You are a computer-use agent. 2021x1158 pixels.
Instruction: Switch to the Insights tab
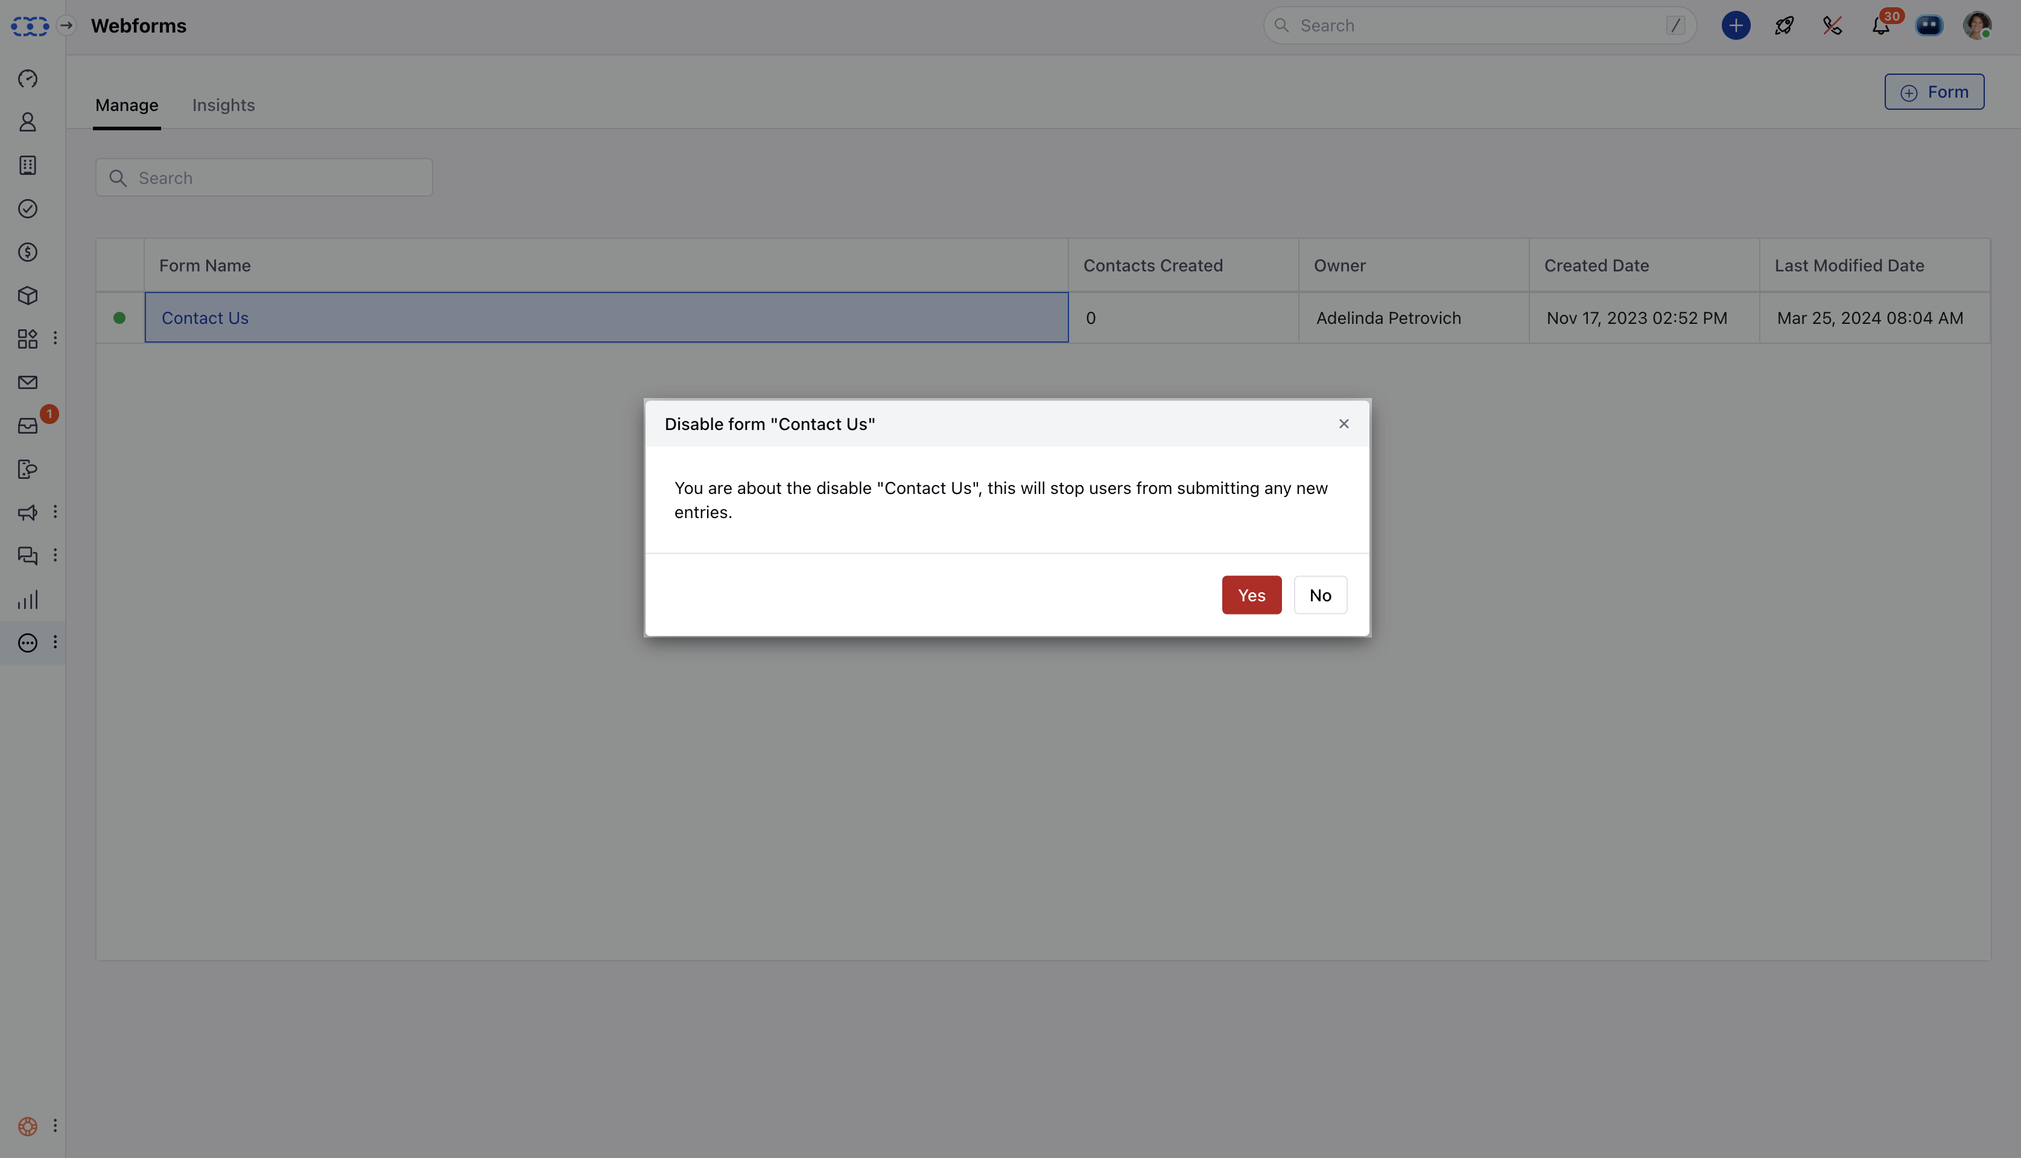pos(223,105)
